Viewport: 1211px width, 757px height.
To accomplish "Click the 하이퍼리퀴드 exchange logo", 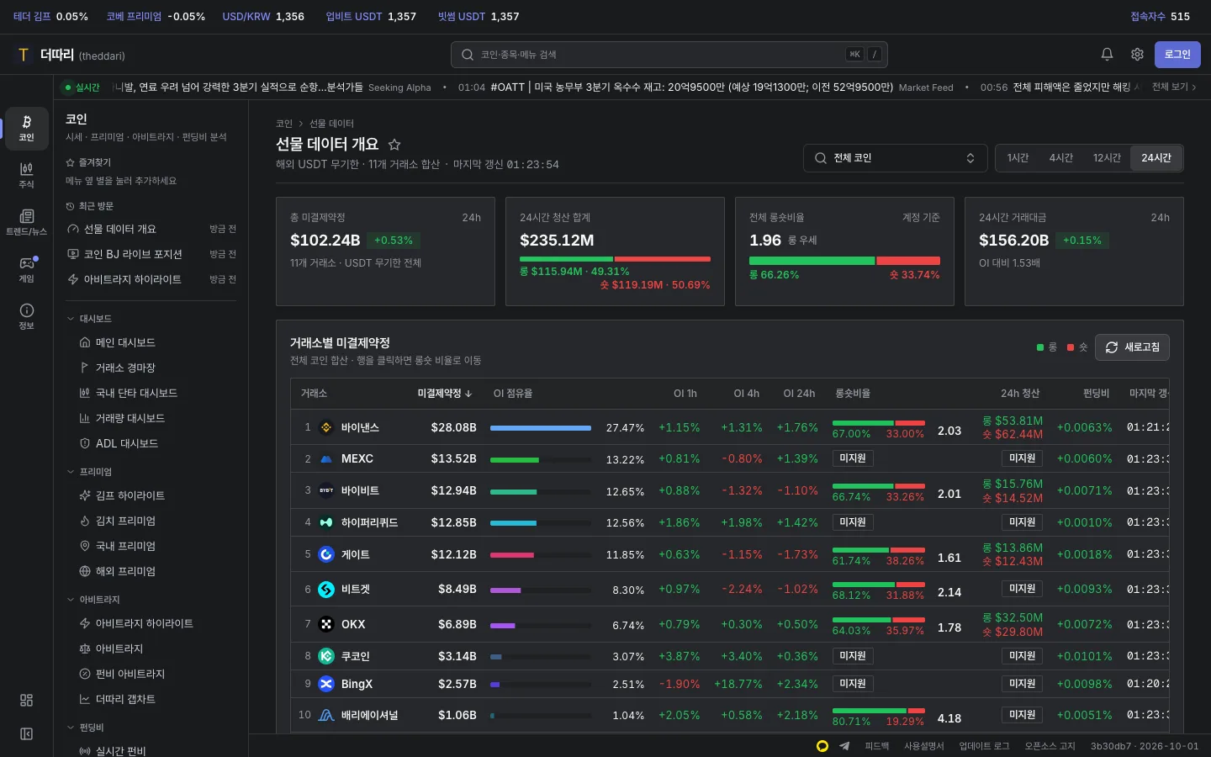I will coord(326,522).
